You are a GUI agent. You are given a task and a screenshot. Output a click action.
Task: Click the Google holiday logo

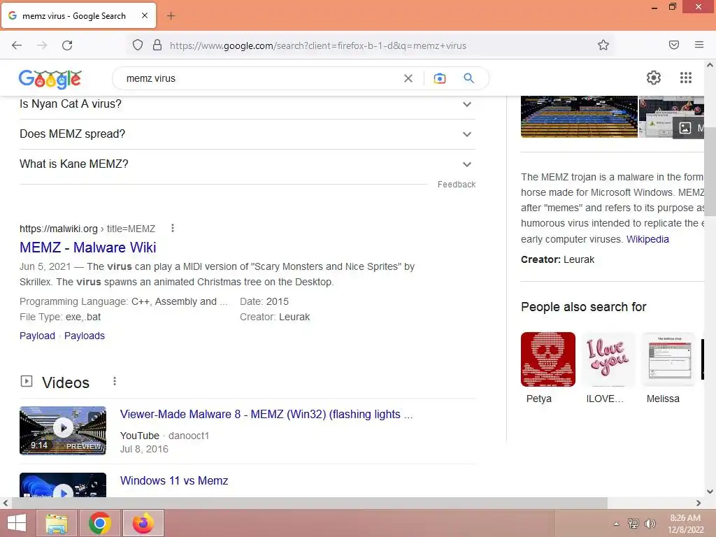coord(50,78)
